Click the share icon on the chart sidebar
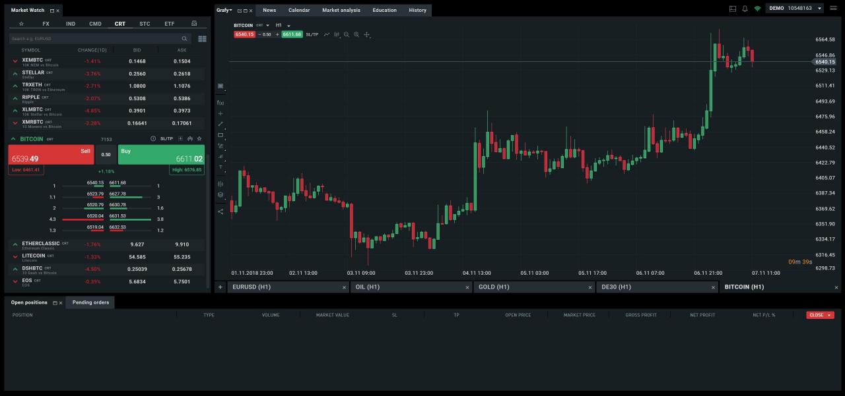This screenshot has height=396, width=845. tap(220, 212)
